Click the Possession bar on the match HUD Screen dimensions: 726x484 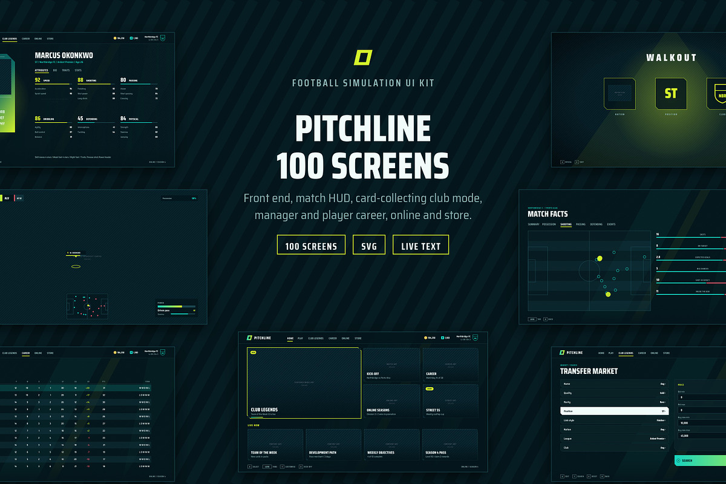pyautogui.click(x=180, y=198)
